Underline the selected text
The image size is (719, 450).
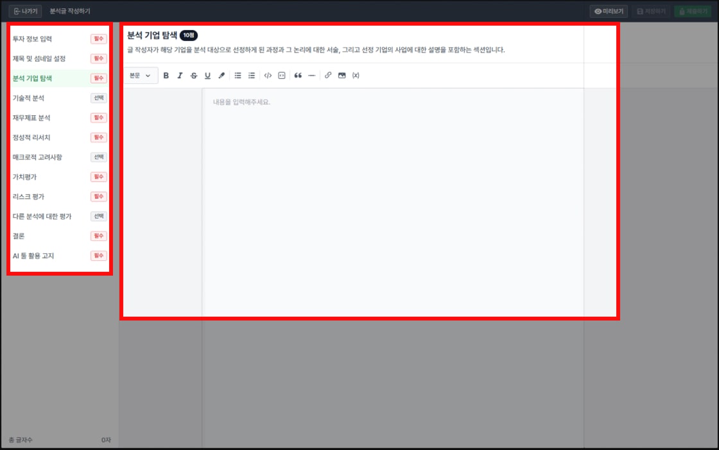pos(207,76)
